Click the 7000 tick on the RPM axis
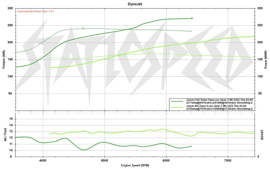 click(228, 160)
